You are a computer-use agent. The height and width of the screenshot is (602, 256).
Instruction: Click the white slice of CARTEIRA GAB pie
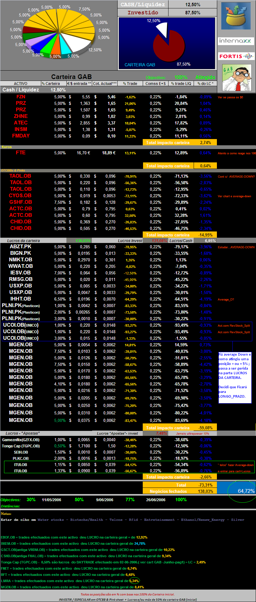pyautogui.click(x=162, y=30)
